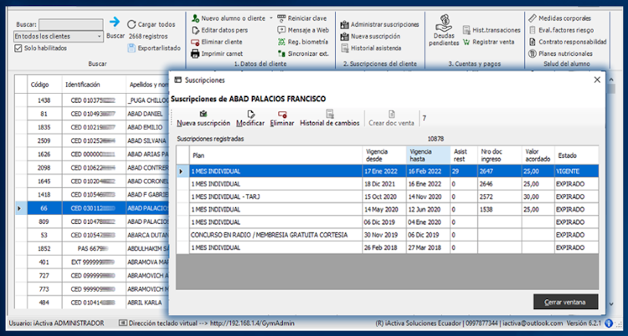Image resolution: width=628 pixels, height=336 pixels.
Task: Click the Cargar todos reload icon
Action: pos(131,24)
